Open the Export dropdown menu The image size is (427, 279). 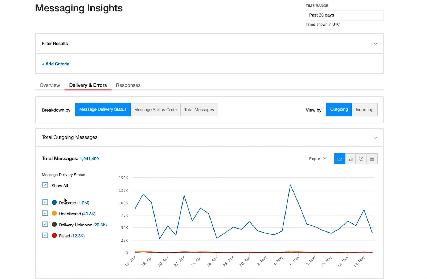(x=318, y=159)
